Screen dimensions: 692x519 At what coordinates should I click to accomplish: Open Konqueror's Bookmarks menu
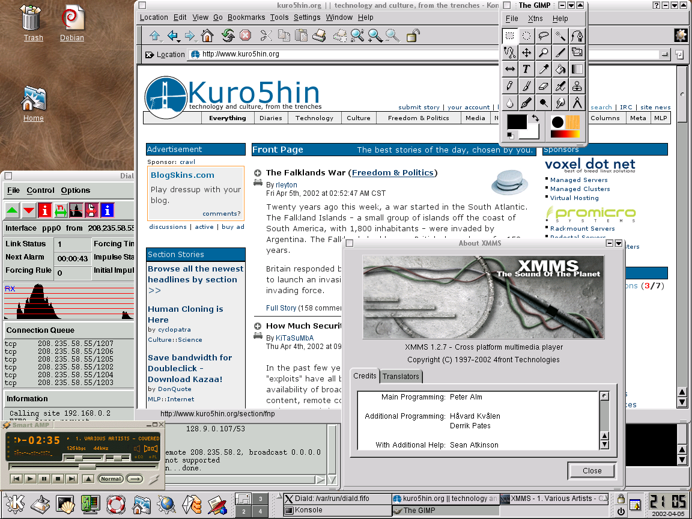tap(246, 17)
